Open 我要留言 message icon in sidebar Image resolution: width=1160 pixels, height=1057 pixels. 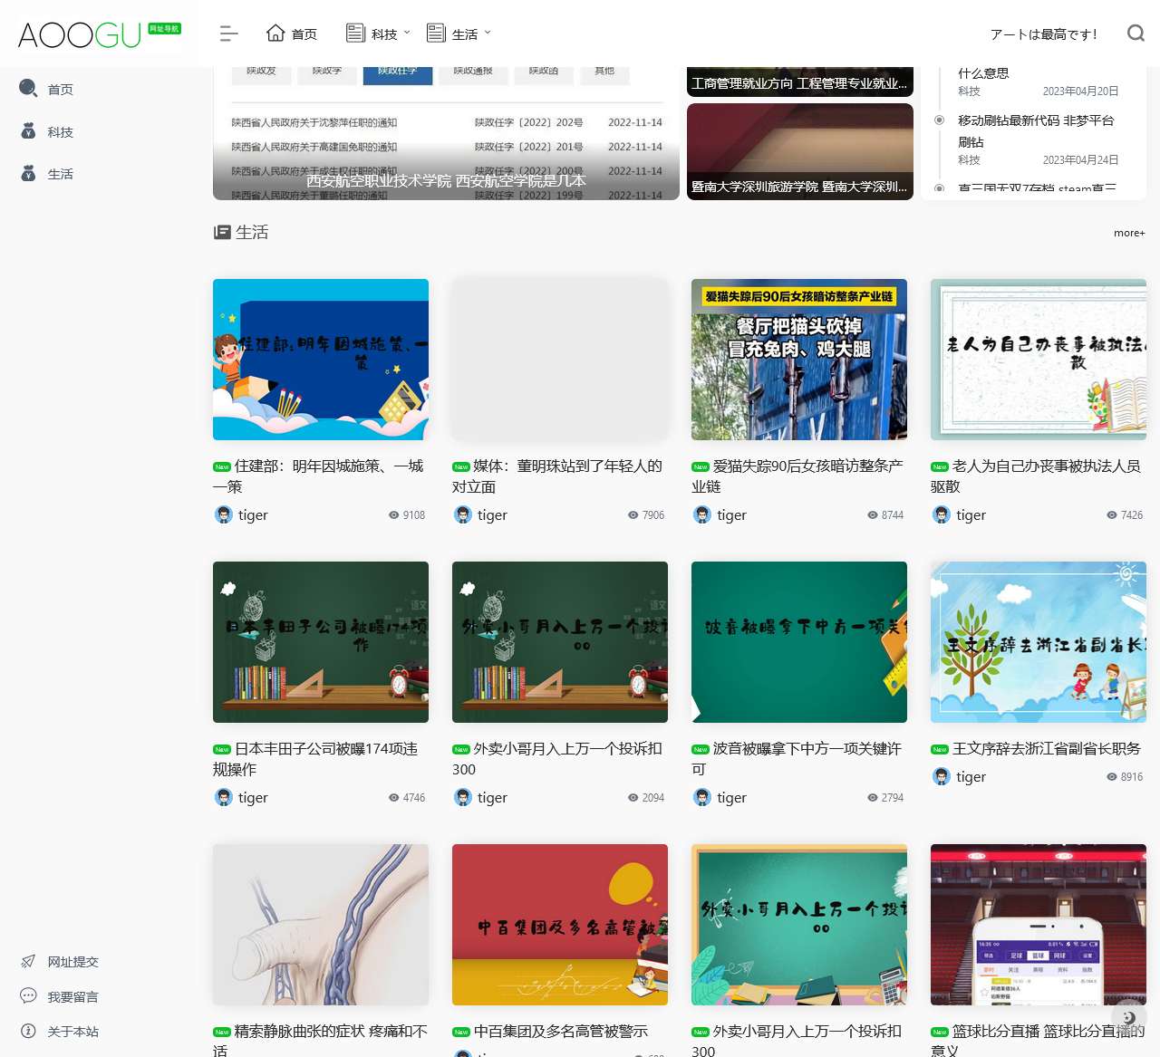[x=28, y=996]
